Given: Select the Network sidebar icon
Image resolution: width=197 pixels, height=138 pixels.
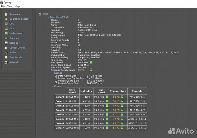Looking at the screenshot, I should 6,62.
